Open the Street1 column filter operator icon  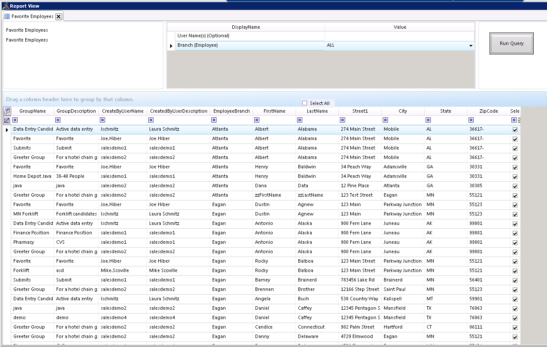(x=343, y=120)
